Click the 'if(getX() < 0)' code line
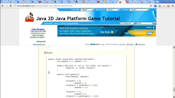This screenshot has width=175, height=98. coord(73,81)
